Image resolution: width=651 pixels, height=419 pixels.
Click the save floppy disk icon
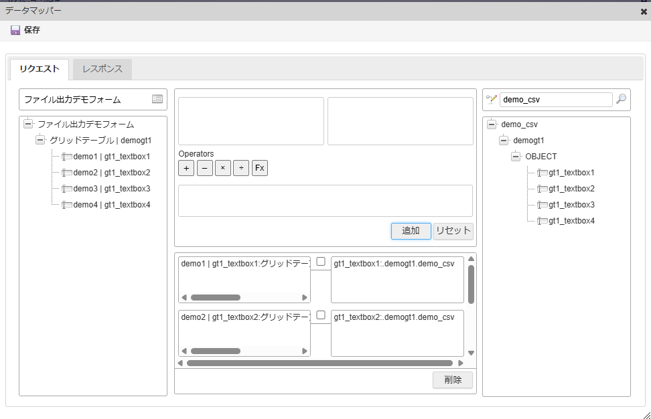[x=15, y=30]
